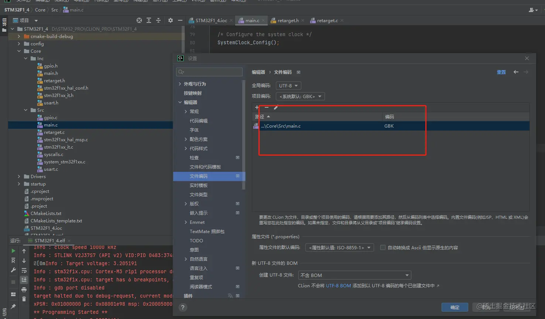Screen dimensions: 545x319
Task: Close the settings dialog with X
Action: 527,58
